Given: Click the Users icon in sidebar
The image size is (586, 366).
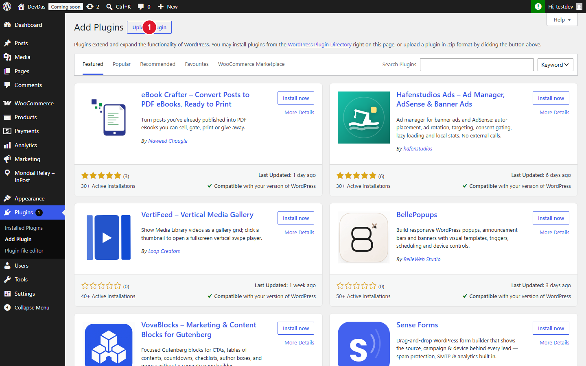Looking at the screenshot, I should pyautogui.click(x=7, y=266).
